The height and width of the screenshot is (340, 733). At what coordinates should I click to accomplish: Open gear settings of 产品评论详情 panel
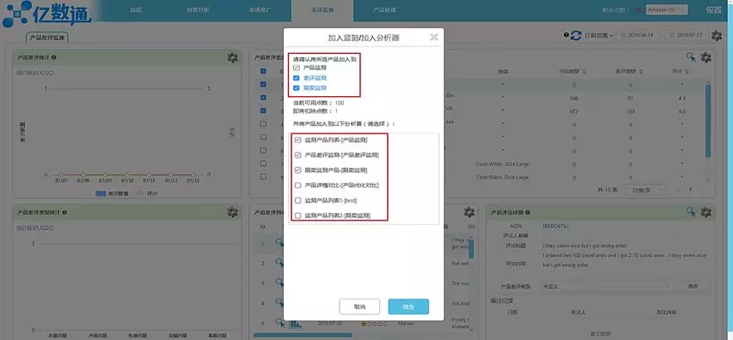coord(706,212)
